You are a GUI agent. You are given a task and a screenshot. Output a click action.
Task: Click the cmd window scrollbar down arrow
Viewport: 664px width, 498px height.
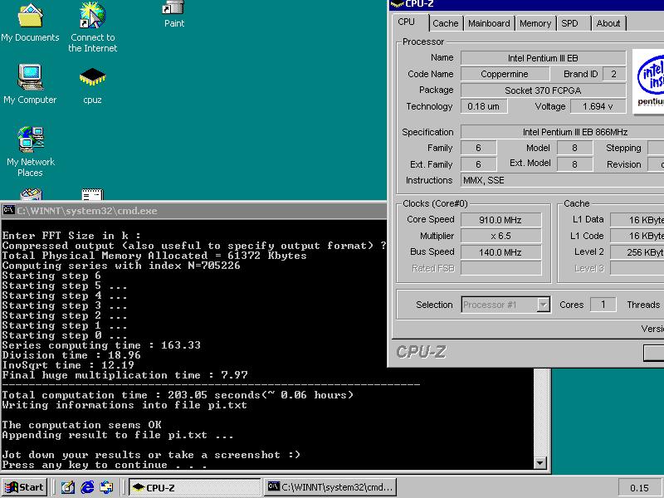pyautogui.click(x=540, y=463)
